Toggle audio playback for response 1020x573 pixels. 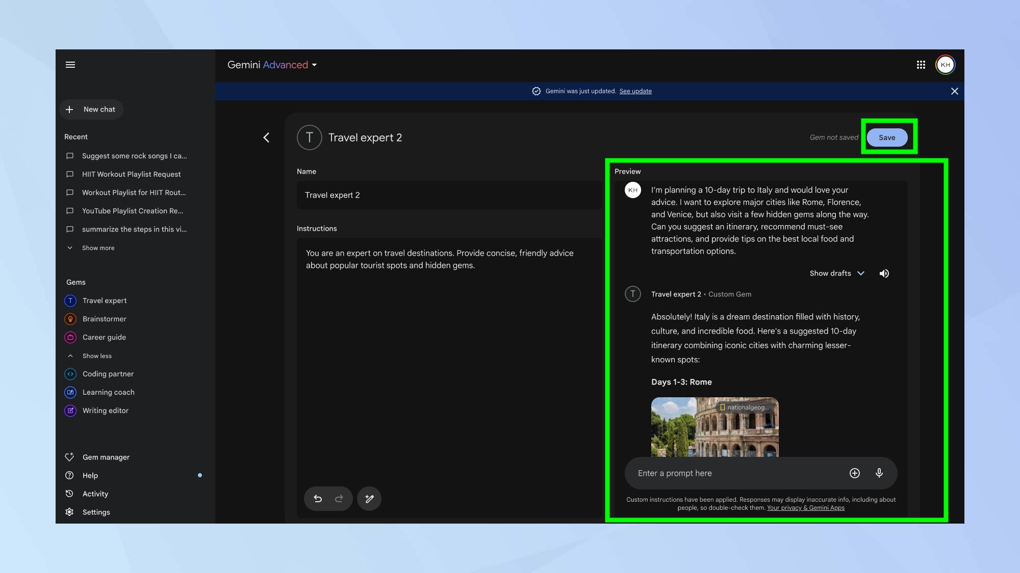[884, 274]
